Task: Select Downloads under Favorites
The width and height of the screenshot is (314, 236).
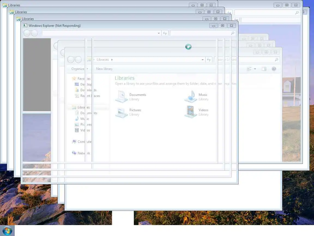Action: point(86,90)
